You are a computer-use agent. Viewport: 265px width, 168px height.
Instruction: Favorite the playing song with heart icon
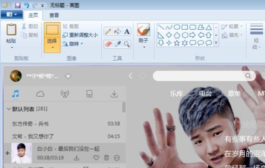click(x=96, y=158)
